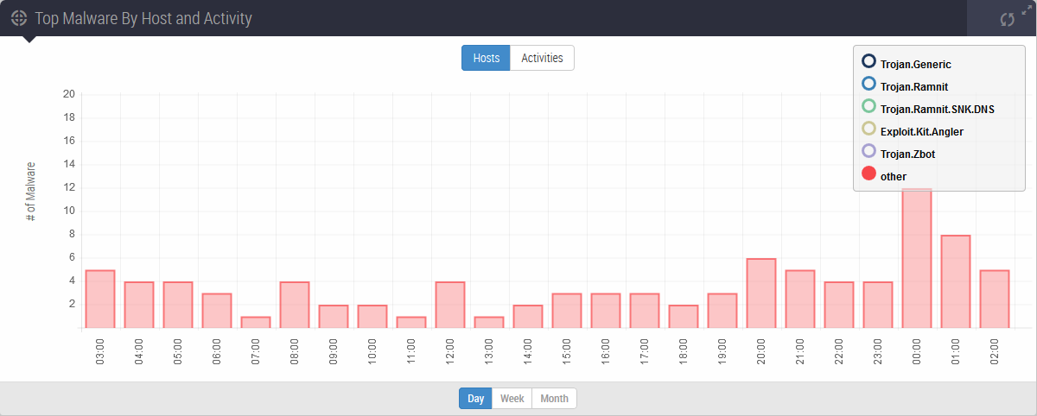Click the 21:00 bar
Screen dimensions: 1037x416
[x=800, y=299]
